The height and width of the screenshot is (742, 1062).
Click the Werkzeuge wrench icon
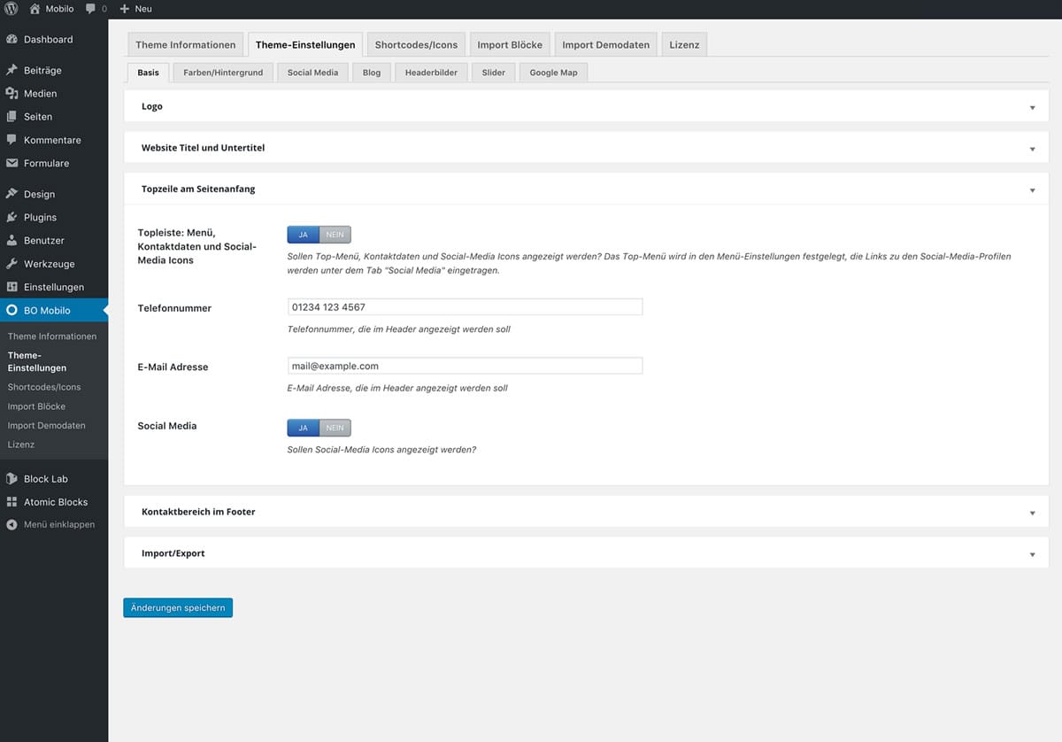pyautogui.click(x=12, y=264)
